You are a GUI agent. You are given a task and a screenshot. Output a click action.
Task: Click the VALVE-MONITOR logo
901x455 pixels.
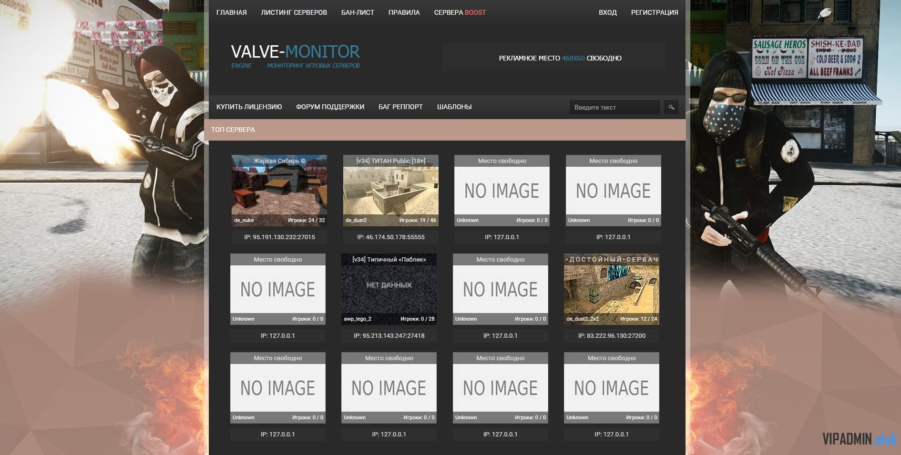(295, 52)
